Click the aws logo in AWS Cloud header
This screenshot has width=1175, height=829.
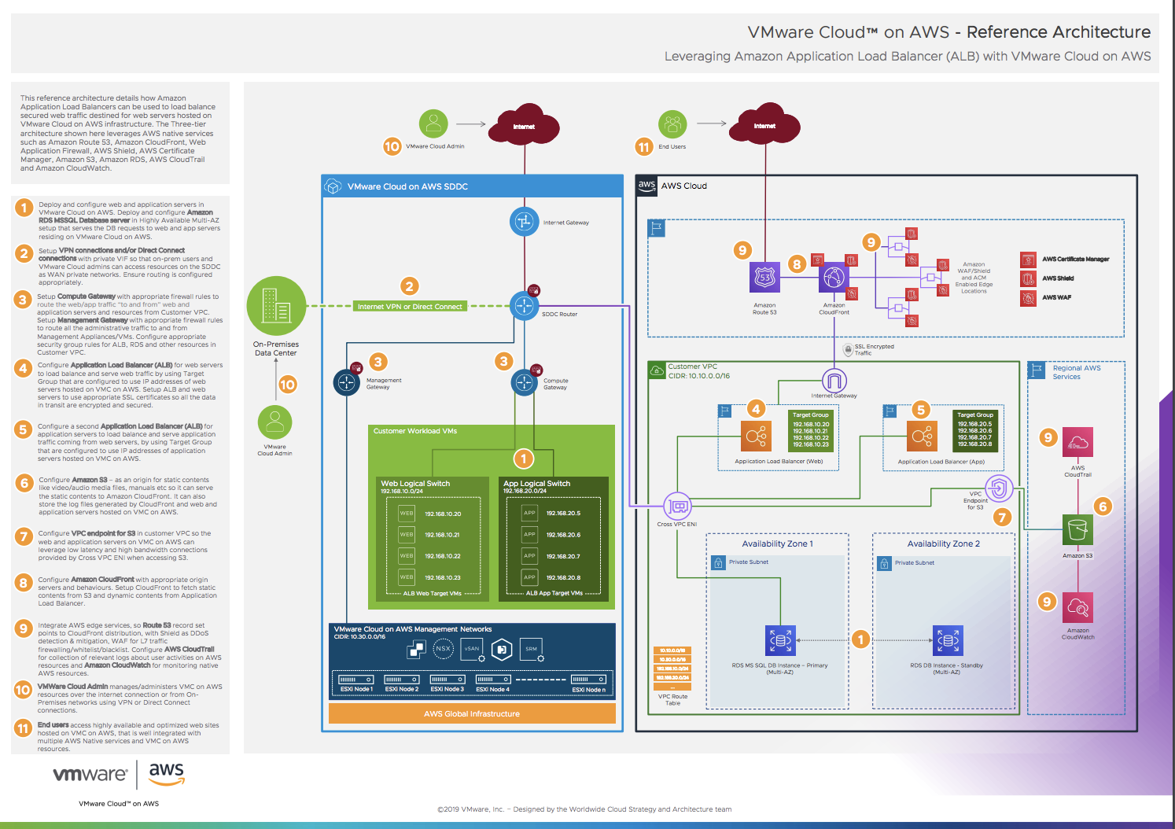point(646,186)
